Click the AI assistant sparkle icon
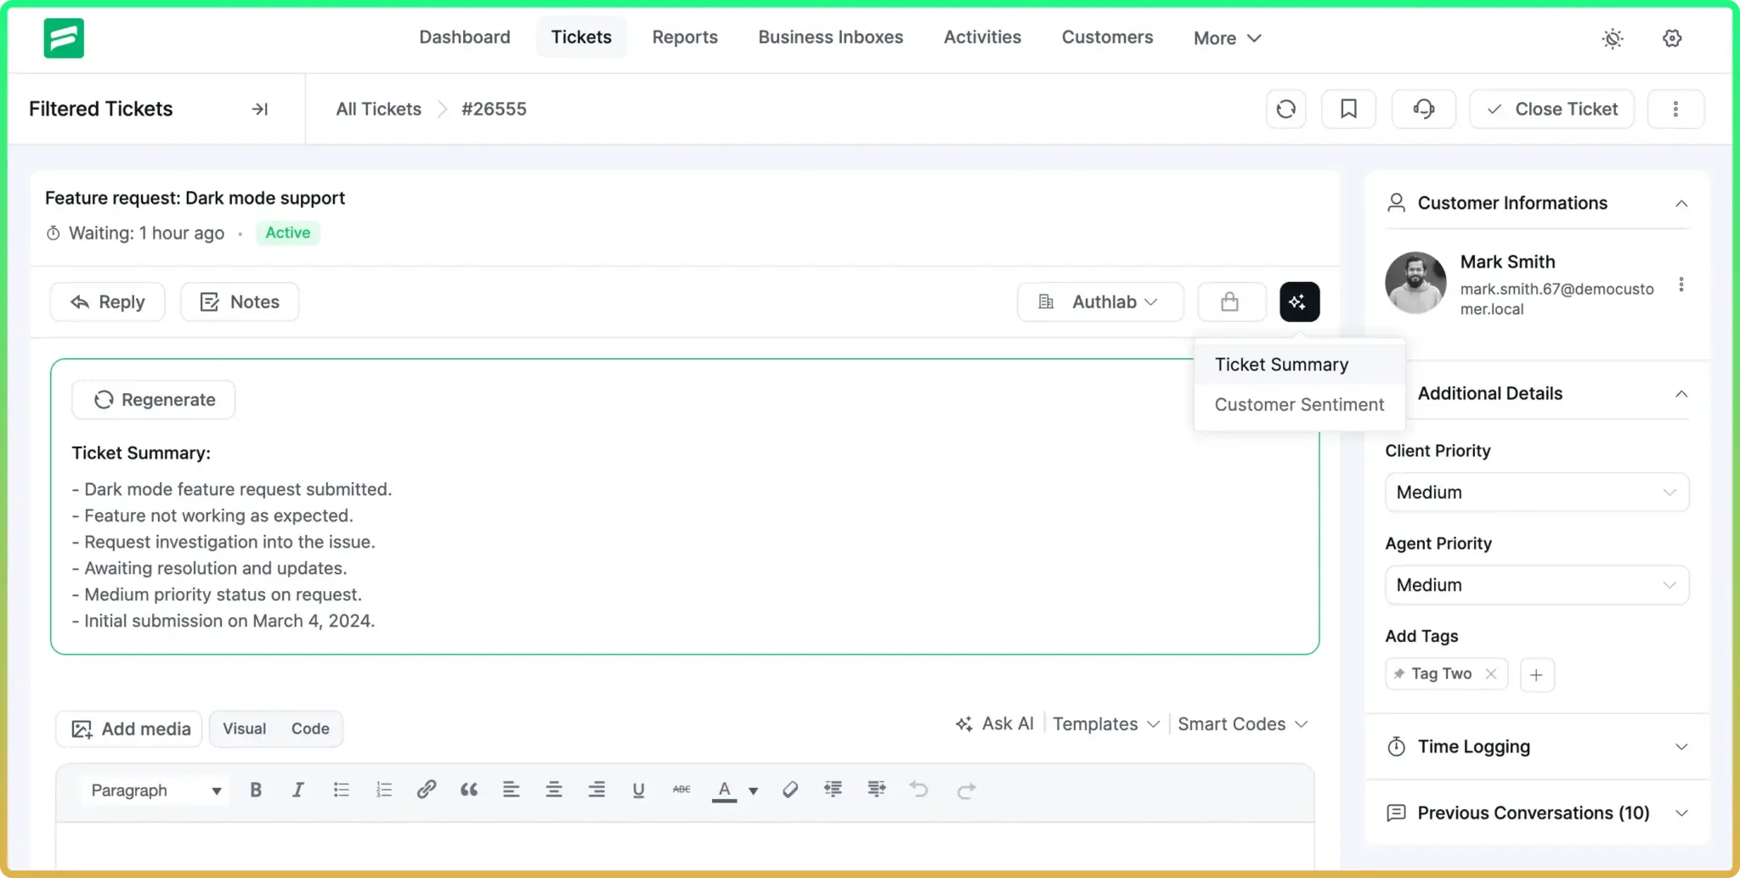This screenshot has width=1740, height=878. pos(1299,301)
